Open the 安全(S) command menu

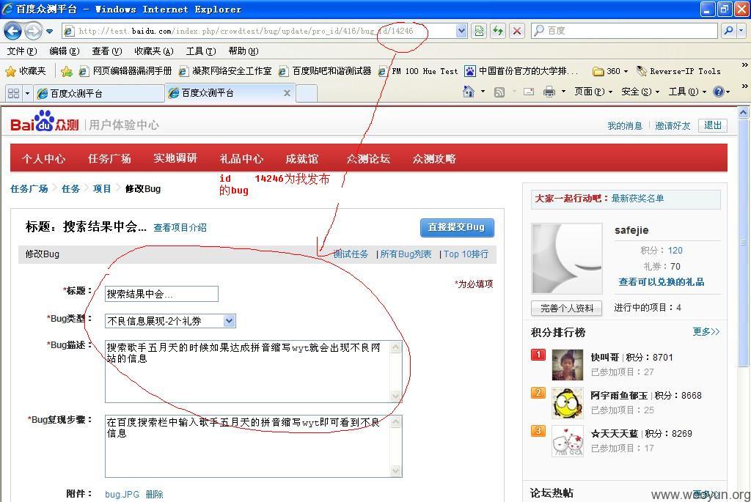pos(640,92)
